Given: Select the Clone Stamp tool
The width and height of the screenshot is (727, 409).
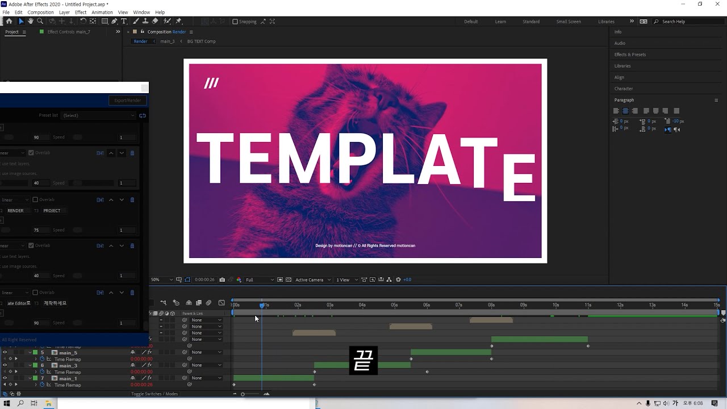Looking at the screenshot, I should coord(145,22).
